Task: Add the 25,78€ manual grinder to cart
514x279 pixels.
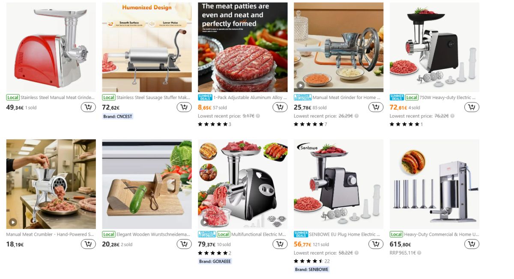Action: [376, 107]
